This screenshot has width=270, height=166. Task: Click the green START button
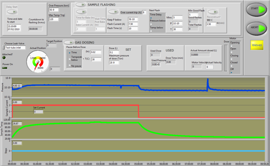point(256,10)
